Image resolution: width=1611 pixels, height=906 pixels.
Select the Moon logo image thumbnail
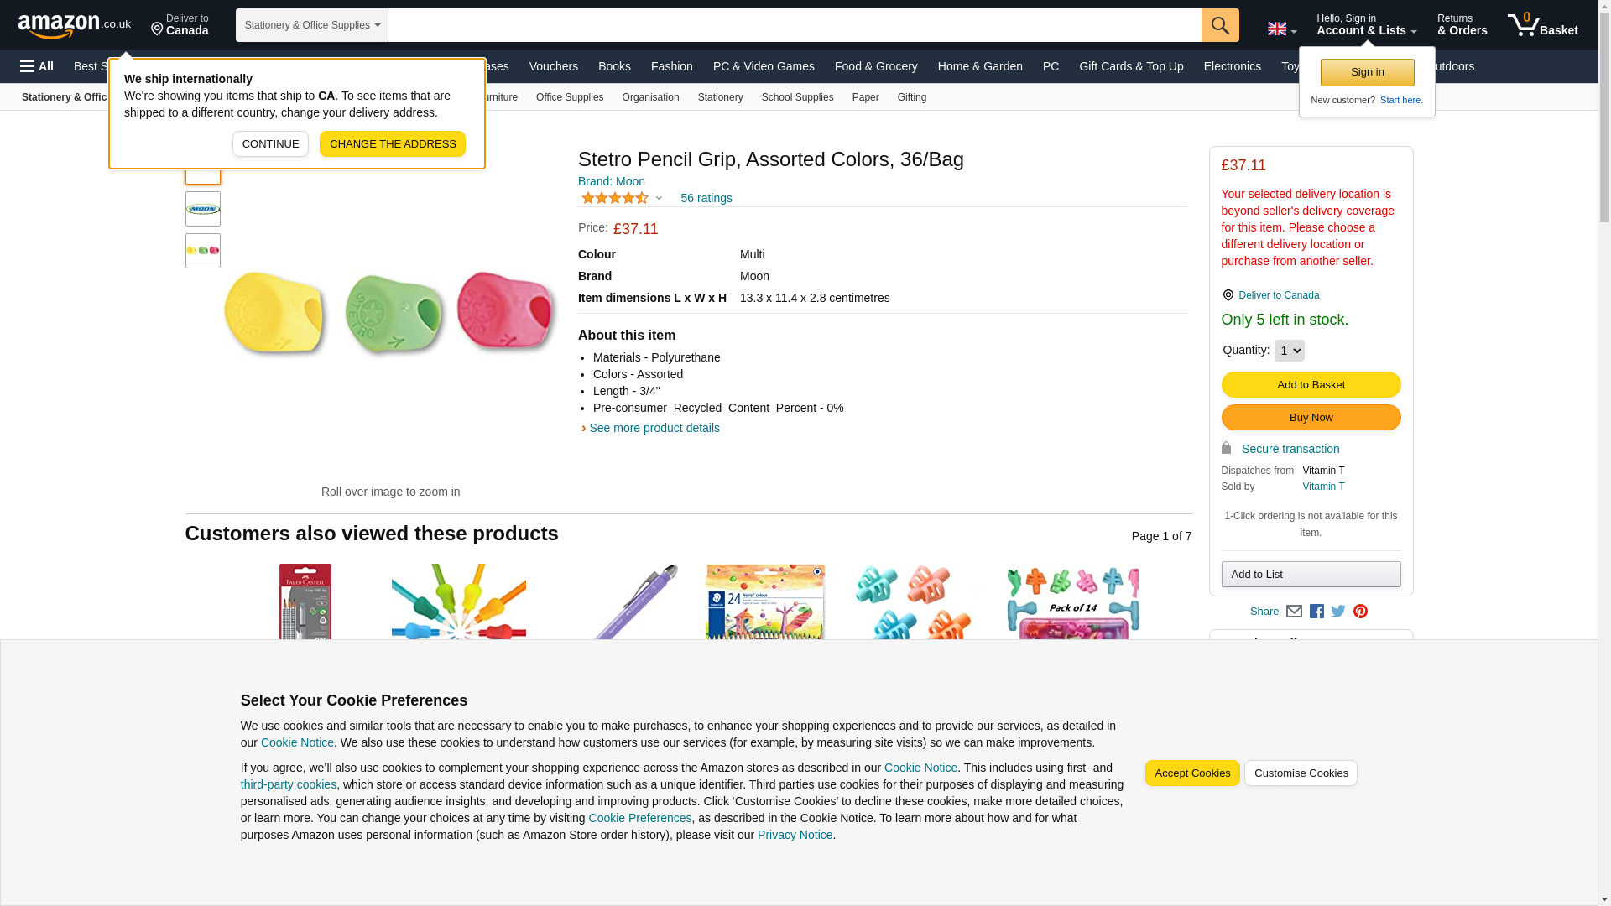coord(203,209)
